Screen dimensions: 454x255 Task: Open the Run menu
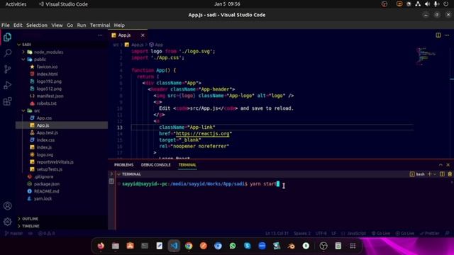tap(82, 25)
